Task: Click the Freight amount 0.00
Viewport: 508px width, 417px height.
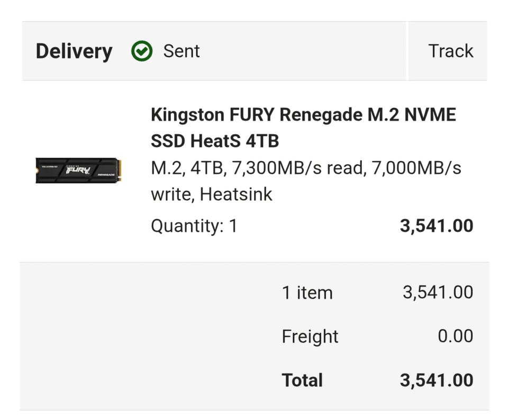Action: point(455,336)
